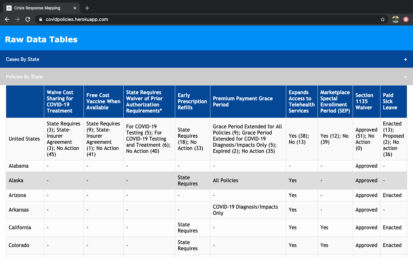The width and height of the screenshot is (413, 258).
Task: Click the plus icon on Cases By State
Action: point(406,59)
